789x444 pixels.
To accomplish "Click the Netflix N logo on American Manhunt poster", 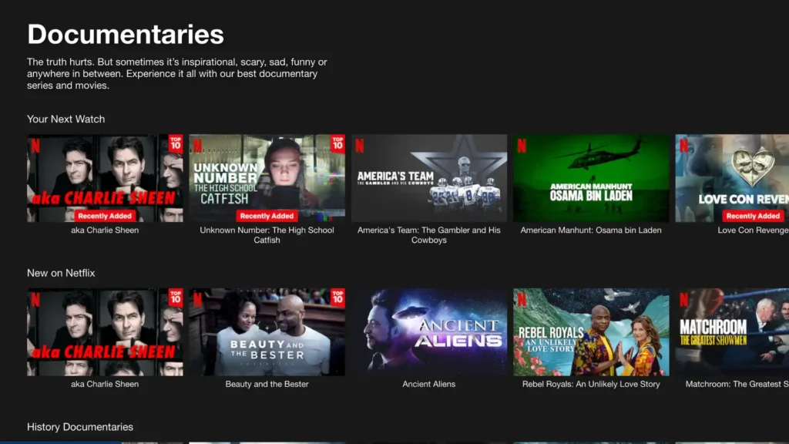I will coord(522,145).
